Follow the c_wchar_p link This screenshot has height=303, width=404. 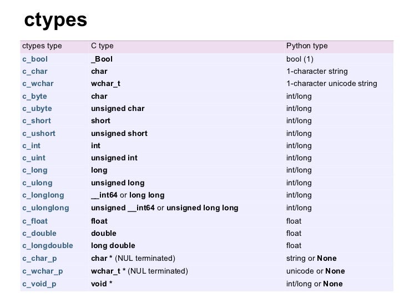(43, 271)
